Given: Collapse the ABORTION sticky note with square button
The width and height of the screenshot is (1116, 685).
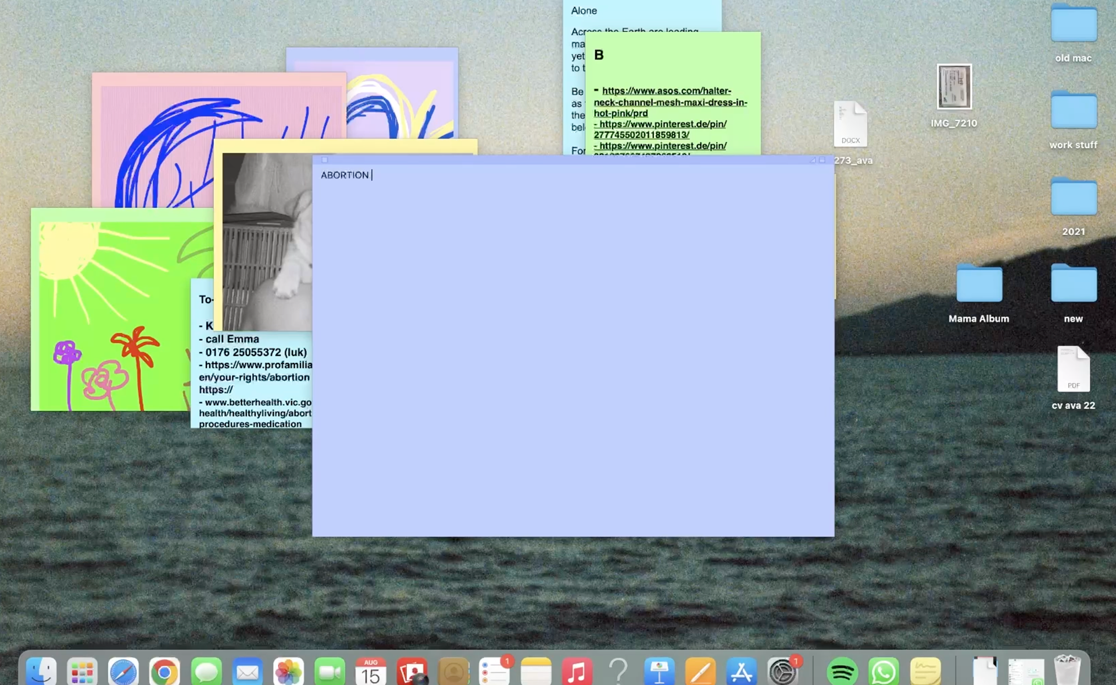Looking at the screenshot, I should click(x=822, y=160).
